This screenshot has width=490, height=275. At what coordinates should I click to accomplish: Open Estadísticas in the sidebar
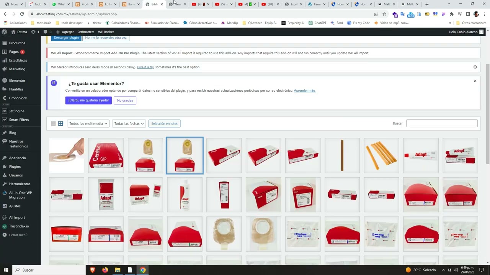18,60
